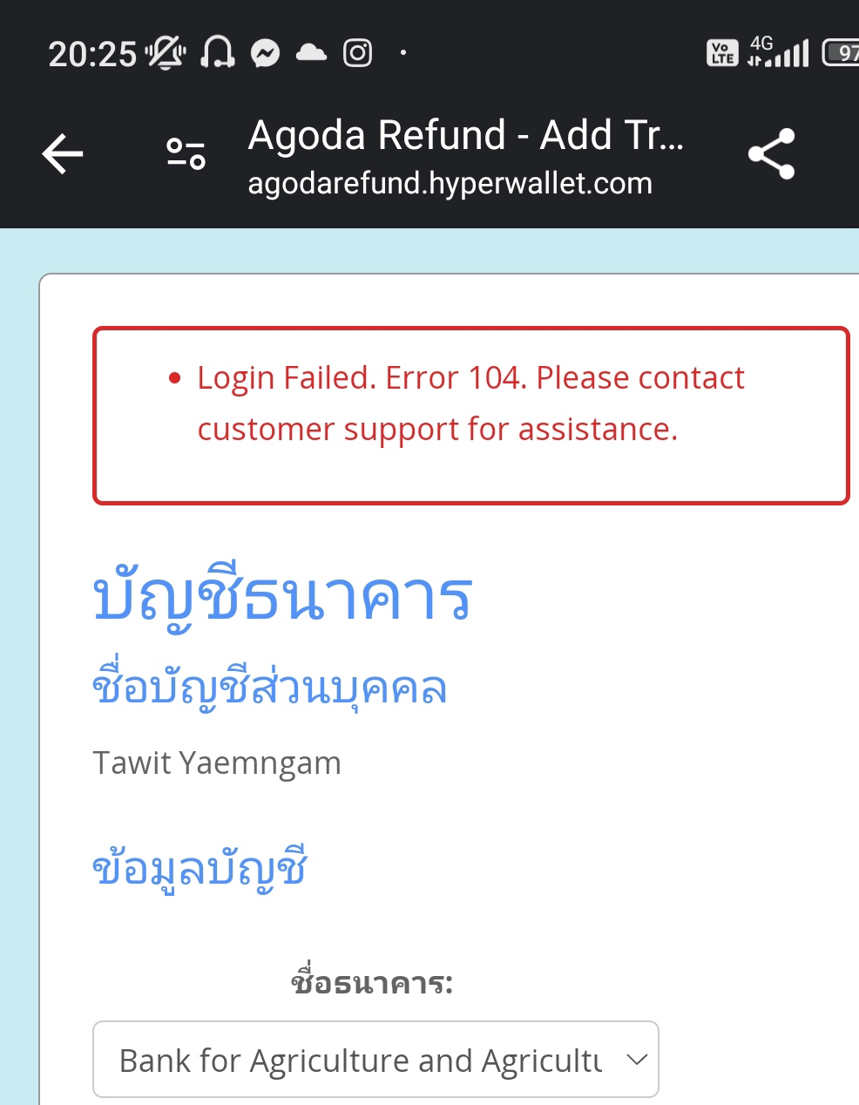Open site settings tune icon
The image size is (859, 1105).
[x=186, y=154]
